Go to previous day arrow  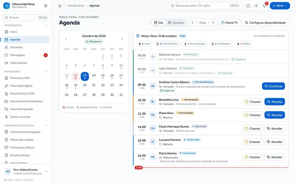(x=192, y=22)
